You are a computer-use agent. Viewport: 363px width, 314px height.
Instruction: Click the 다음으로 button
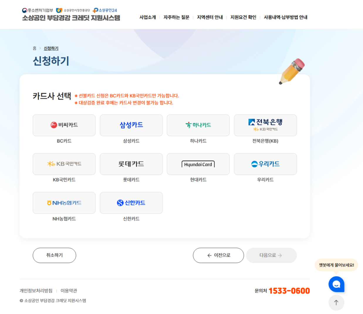[271, 255]
